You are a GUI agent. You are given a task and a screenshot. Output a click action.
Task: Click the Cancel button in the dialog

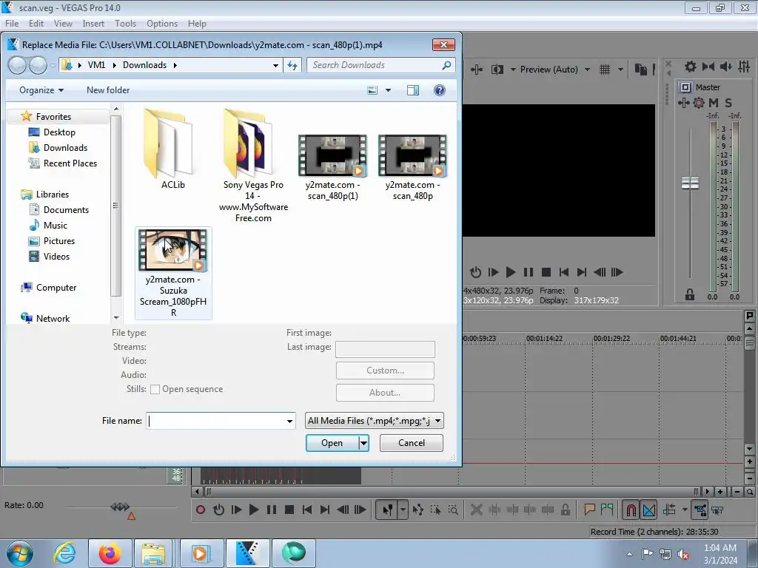412,443
